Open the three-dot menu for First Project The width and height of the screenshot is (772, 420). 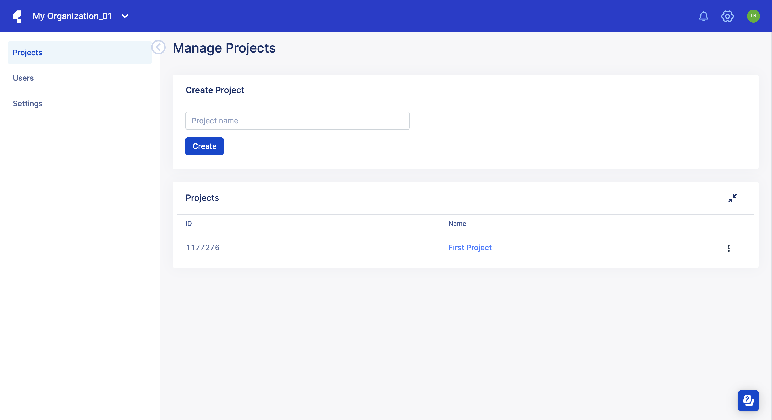click(x=728, y=248)
